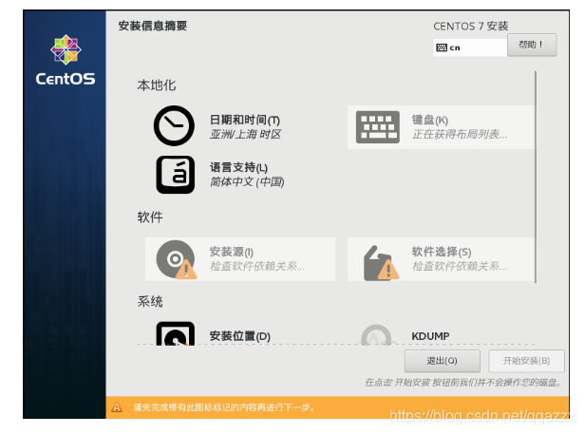Open 日期和时间(T) settings
This screenshot has width=585, height=434.
point(245,120)
